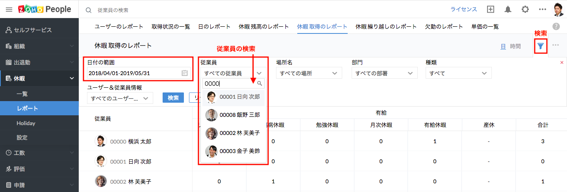Click the filter funnel icon
Viewport: 567px width, 192px height.
(x=541, y=46)
